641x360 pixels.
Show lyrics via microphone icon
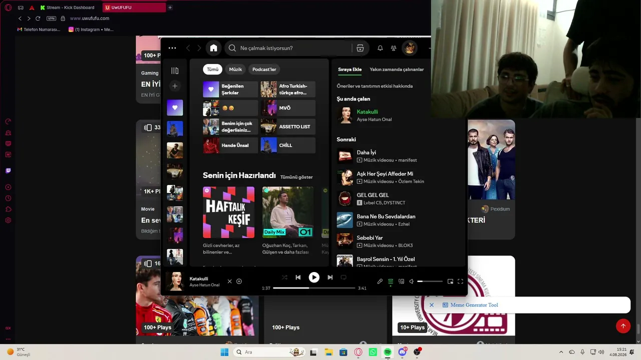click(380, 281)
